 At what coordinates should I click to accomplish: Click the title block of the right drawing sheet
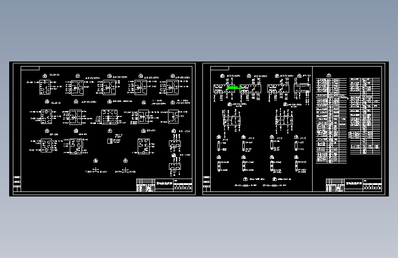[x=354, y=185]
